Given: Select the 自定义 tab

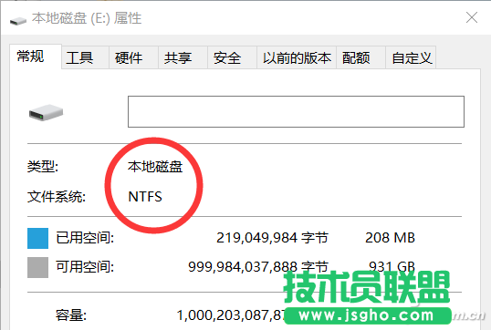Looking at the screenshot, I should pos(411,57).
